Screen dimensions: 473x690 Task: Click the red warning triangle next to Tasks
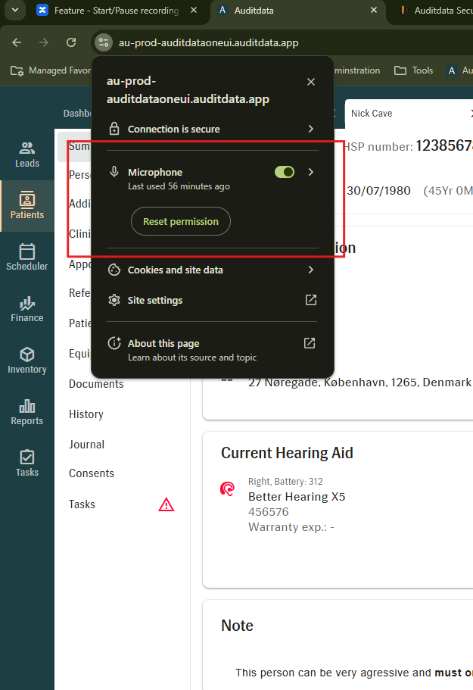166,504
